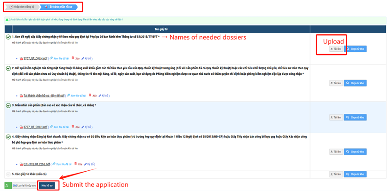Click the grey check icon of 'Các giấy tờ khác'
The image size is (391, 191).
click(x=8, y=174)
